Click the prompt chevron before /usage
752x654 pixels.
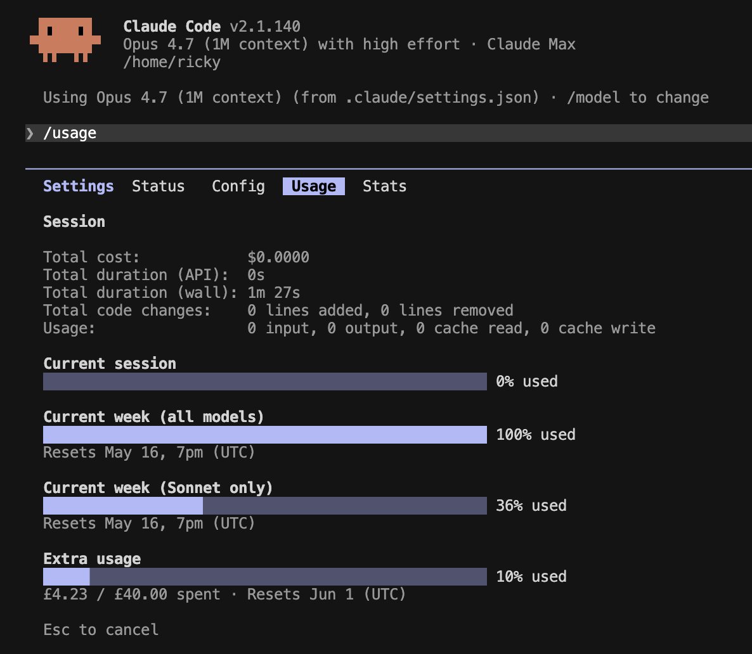click(x=30, y=133)
